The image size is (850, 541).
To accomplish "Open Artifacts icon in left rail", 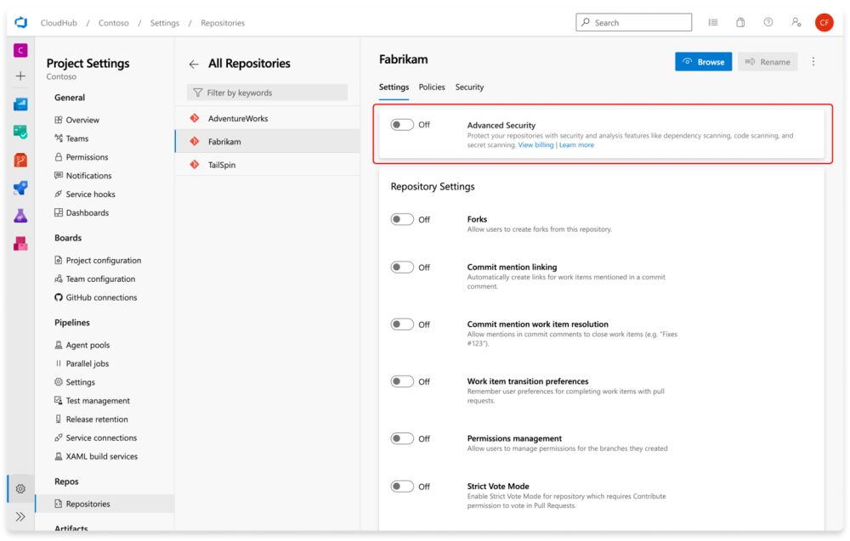I will 20,244.
